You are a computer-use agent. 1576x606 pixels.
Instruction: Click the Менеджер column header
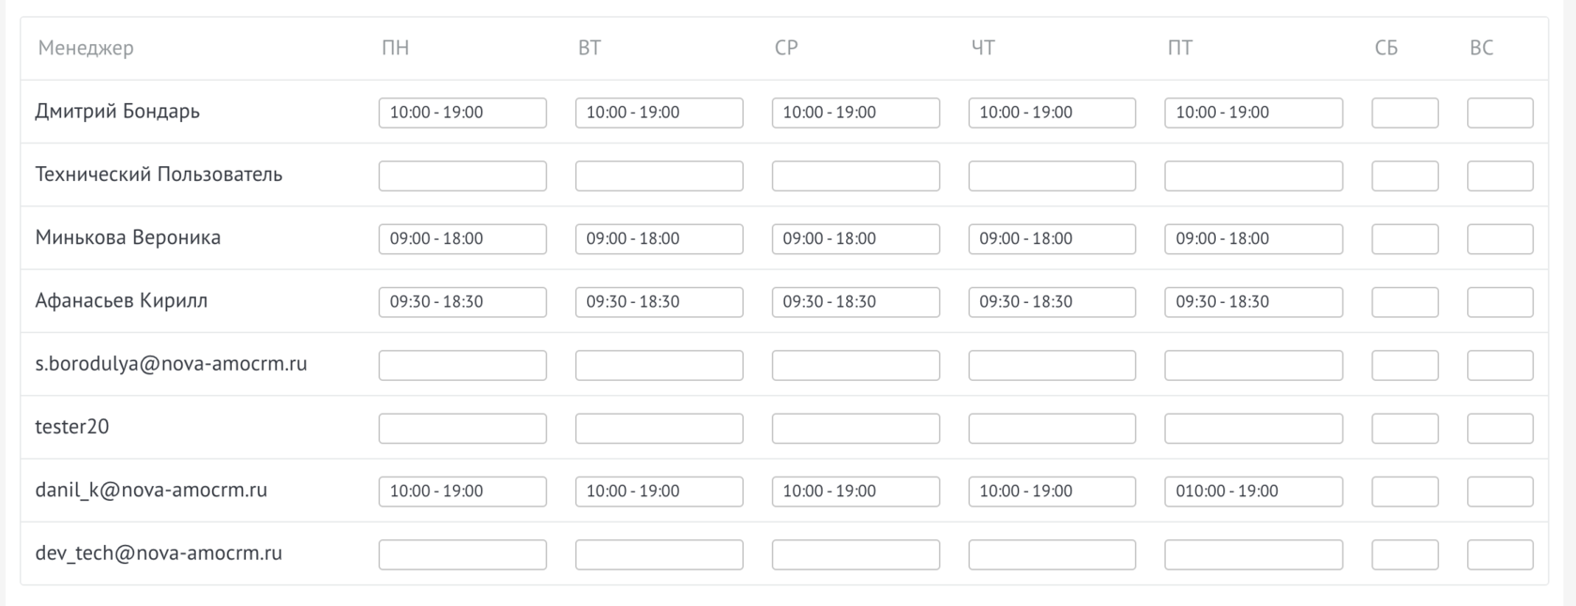(85, 48)
